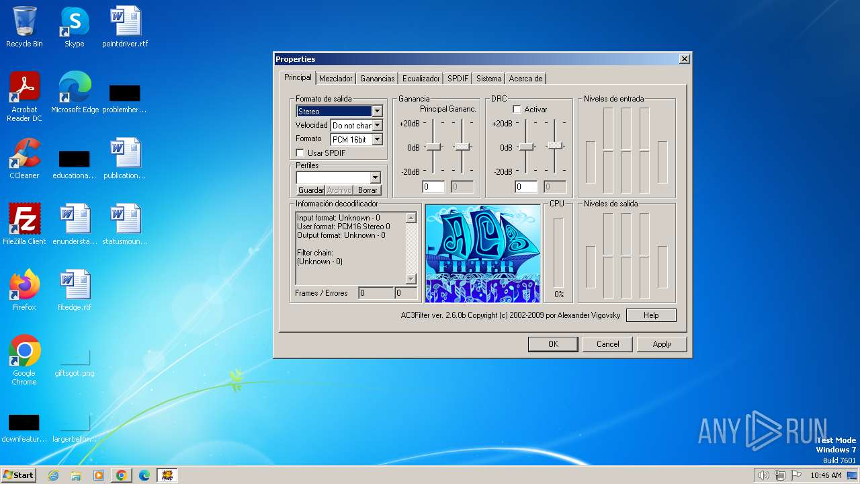This screenshot has height=484, width=860.
Task: Open the Start menu
Action: pyautogui.click(x=18, y=475)
